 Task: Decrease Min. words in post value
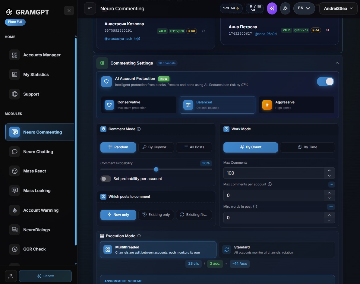tap(329, 220)
